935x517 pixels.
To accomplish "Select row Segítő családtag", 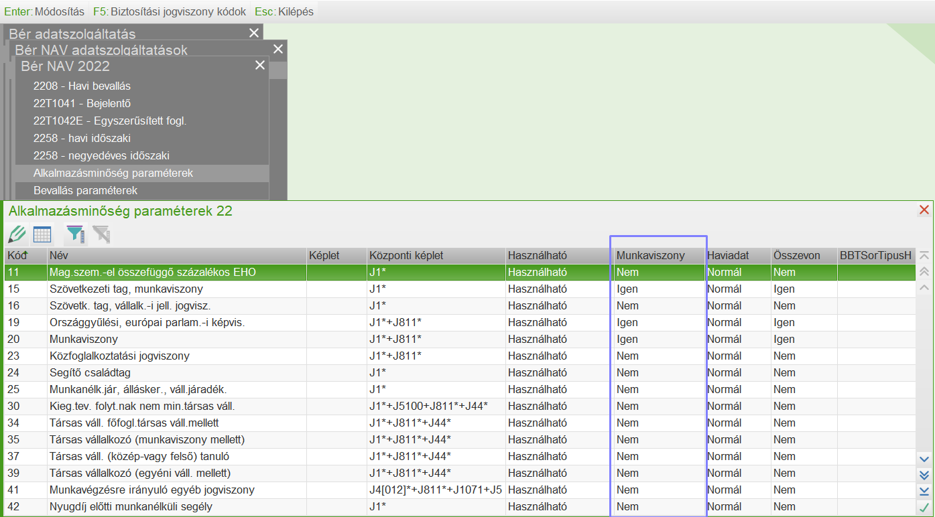I will (460, 373).
